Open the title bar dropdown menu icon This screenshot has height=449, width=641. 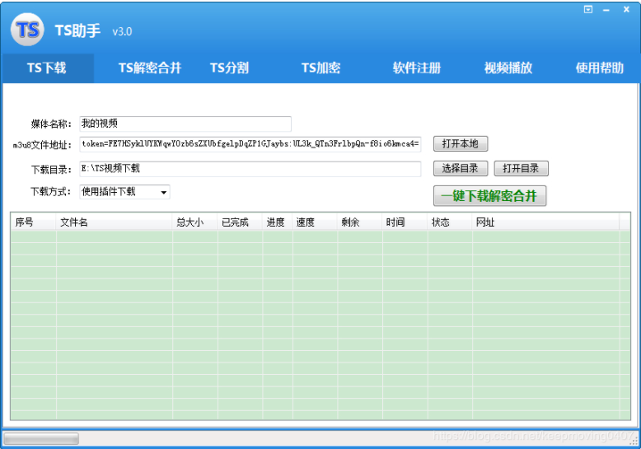588,10
